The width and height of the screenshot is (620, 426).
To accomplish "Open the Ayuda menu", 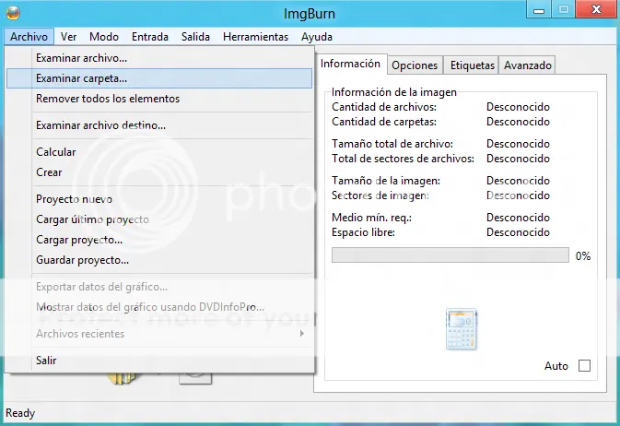I will tap(317, 37).
